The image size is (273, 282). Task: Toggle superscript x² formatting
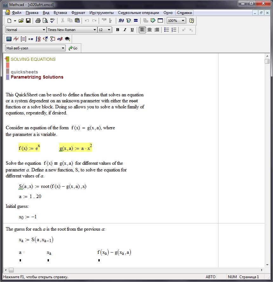[183, 30]
